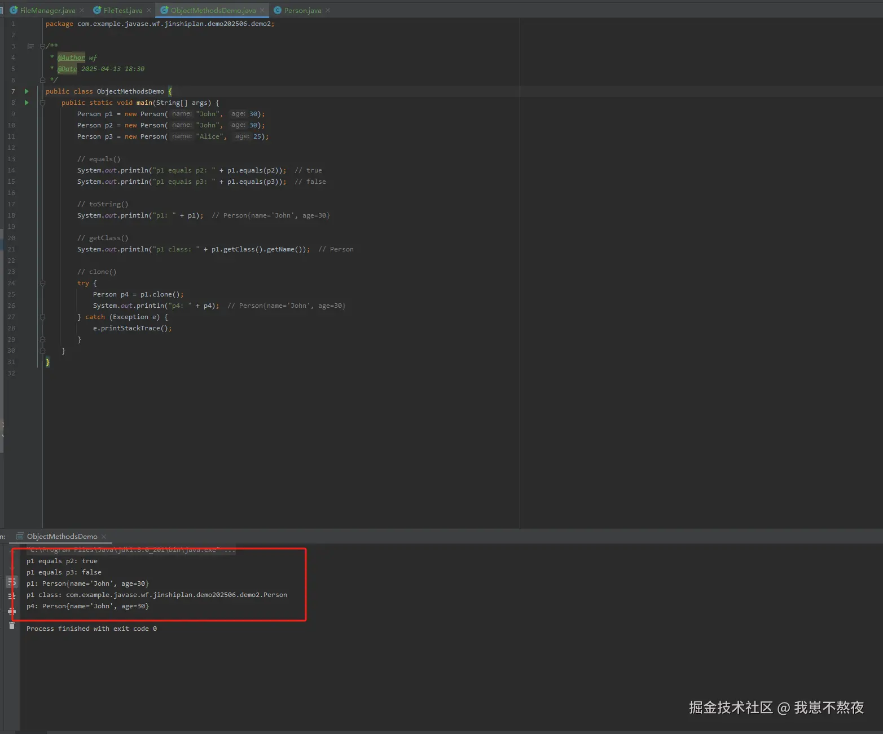This screenshot has height=734, width=883.
Task: Place cursor on 'Person p4 = p1.clone();'
Action: (138, 294)
